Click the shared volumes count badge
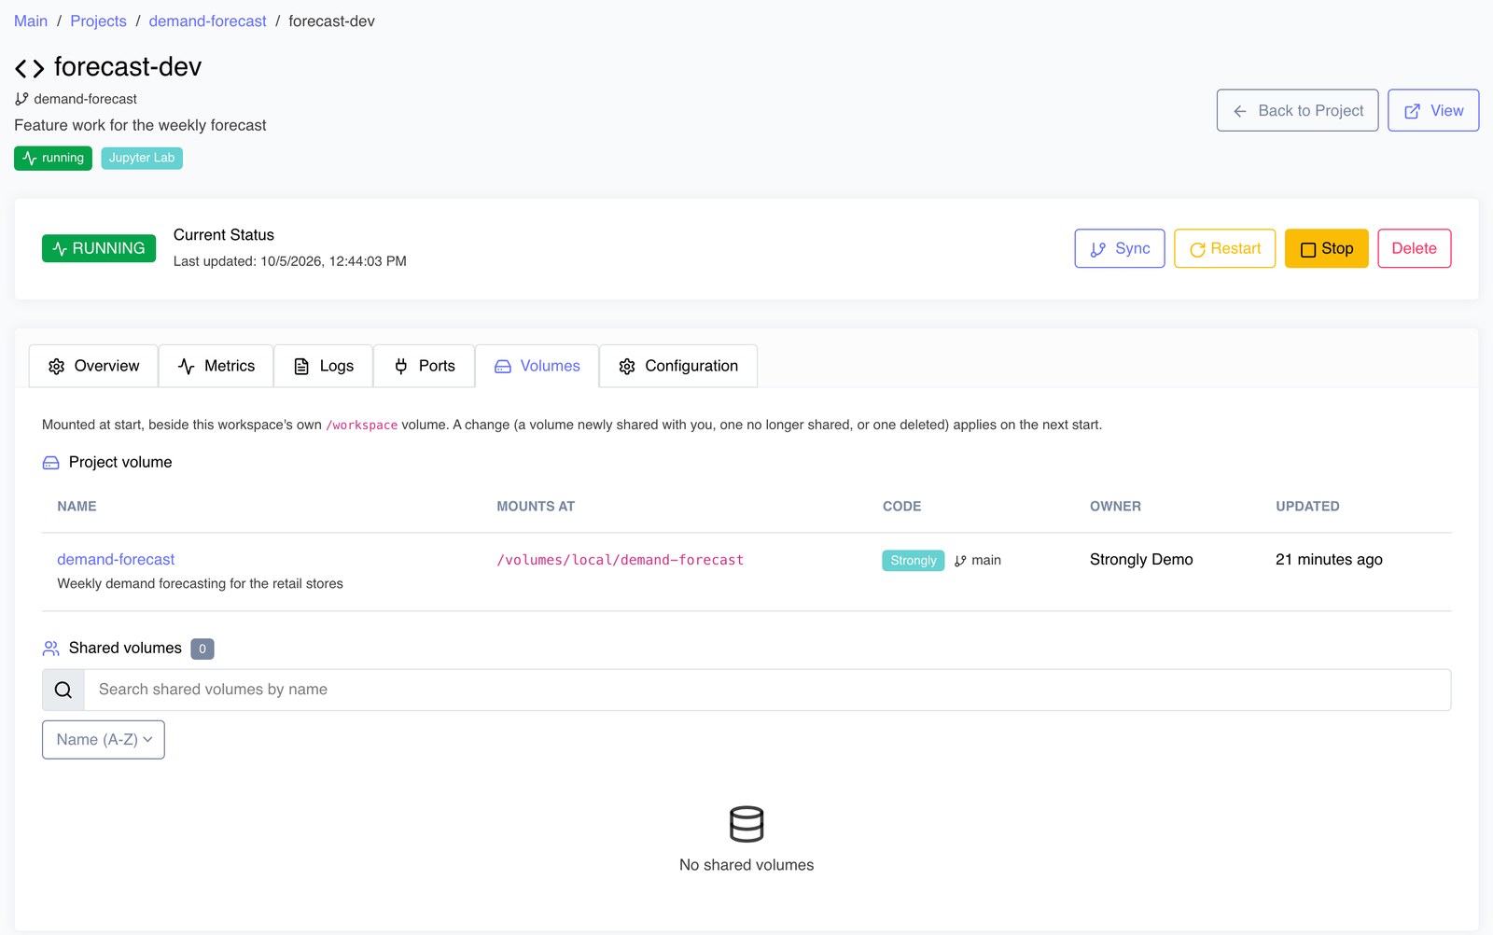This screenshot has width=1493, height=935. click(x=202, y=649)
